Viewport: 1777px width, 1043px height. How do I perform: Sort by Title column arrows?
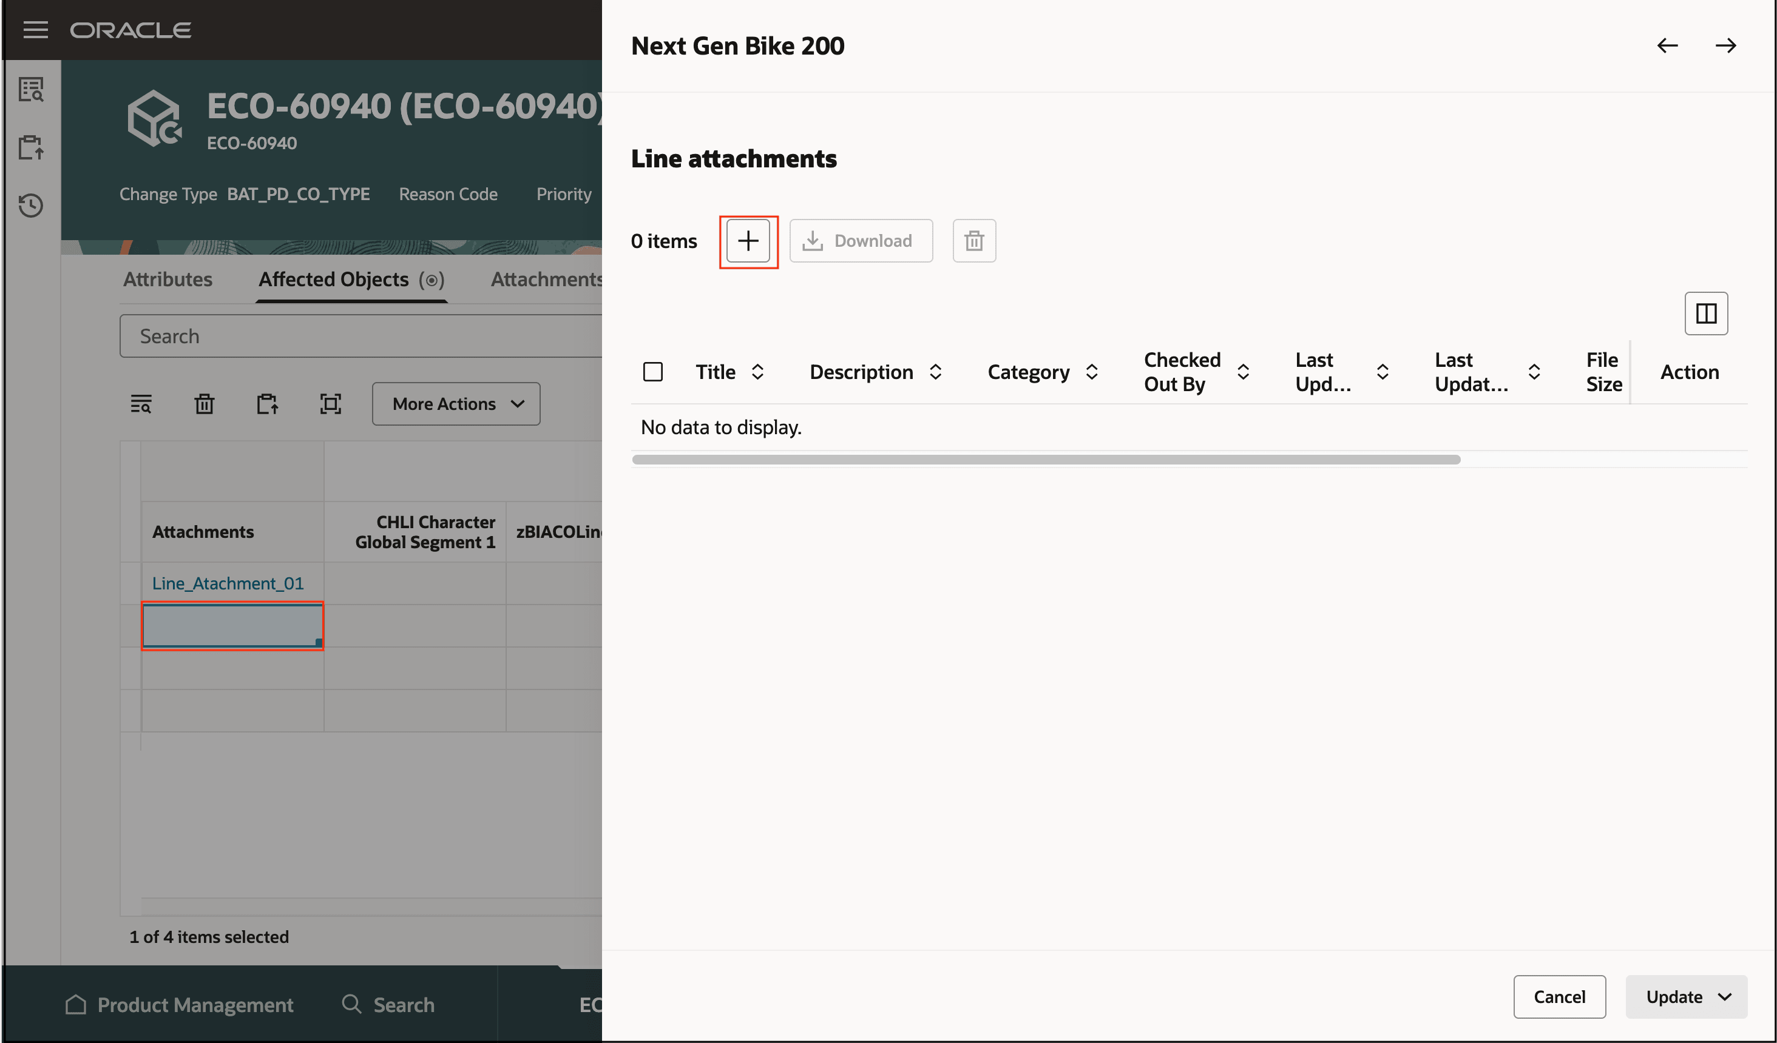pos(757,371)
